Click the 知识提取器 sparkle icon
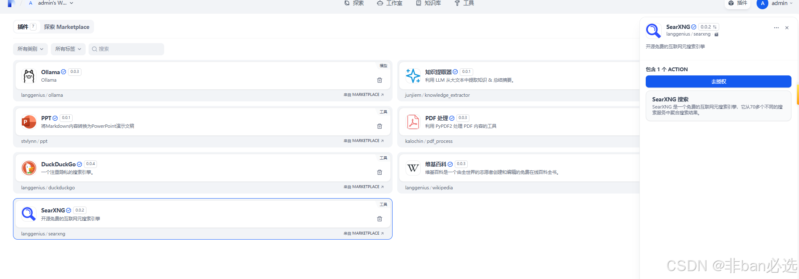 pos(413,76)
